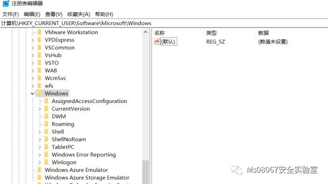Click the Registry Editor title bar icon

click(x=6, y=3)
